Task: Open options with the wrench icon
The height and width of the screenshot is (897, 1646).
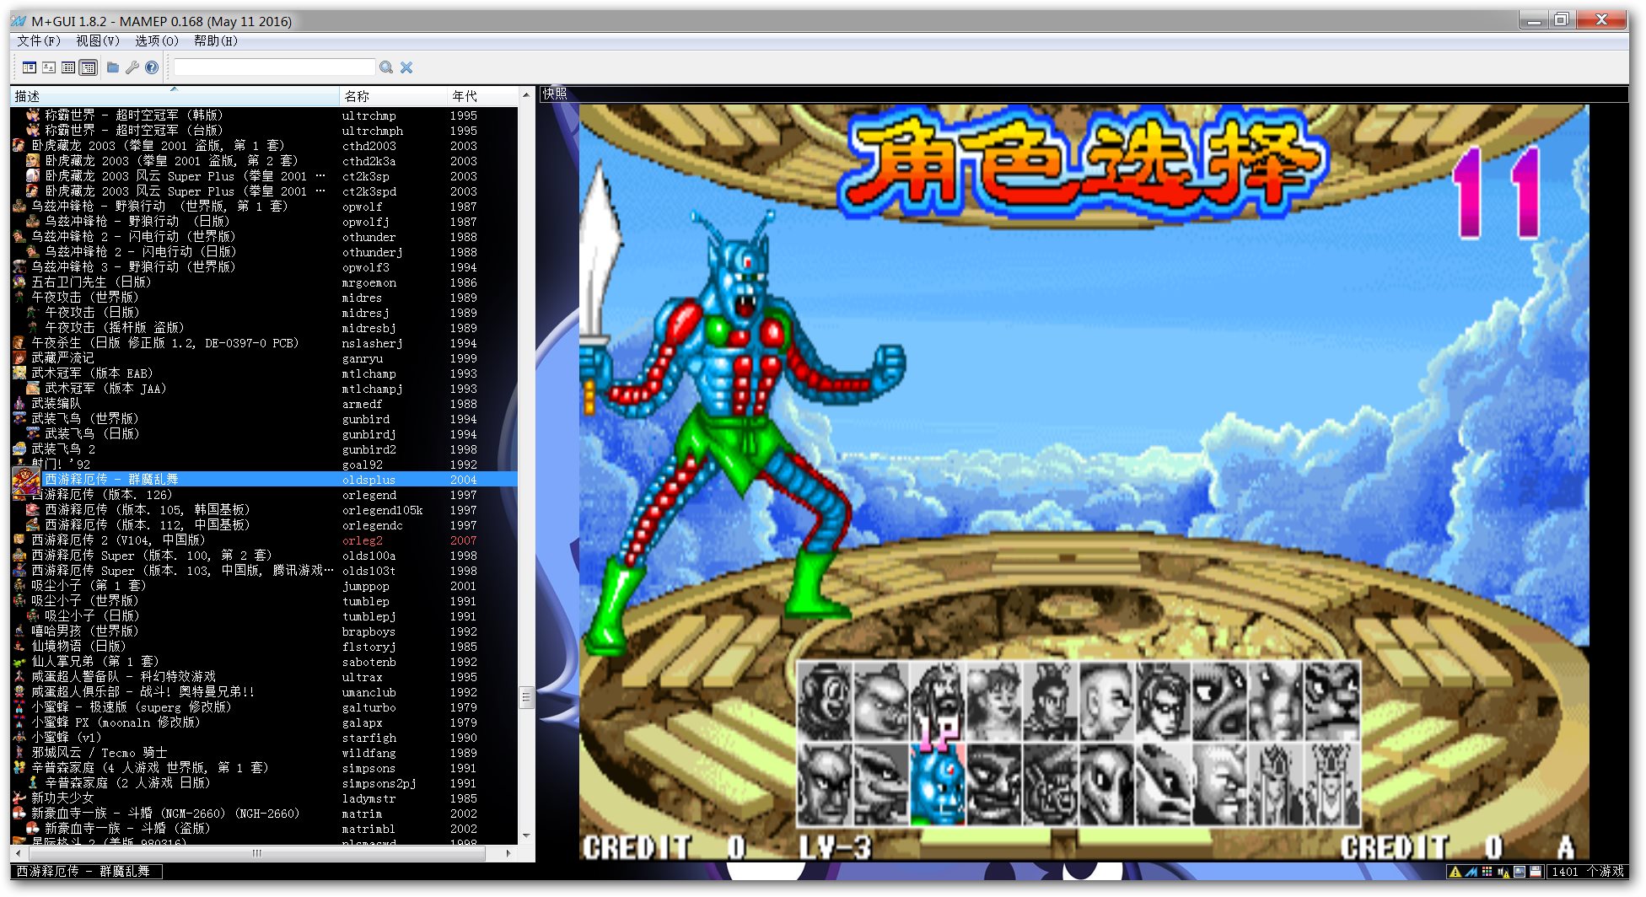Action: coord(132,67)
